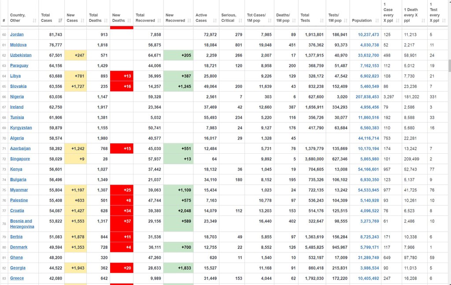This screenshot has width=451, height=285.
Task: Click Bosnia's +37 new deaths cell
Action: click(122, 224)
